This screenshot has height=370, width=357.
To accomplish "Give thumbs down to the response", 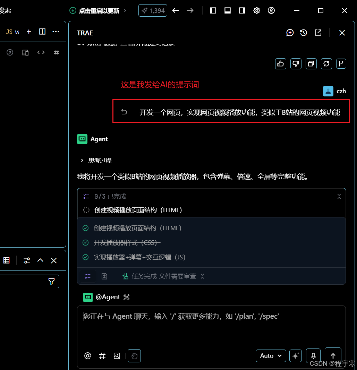I will coord(296,64).
